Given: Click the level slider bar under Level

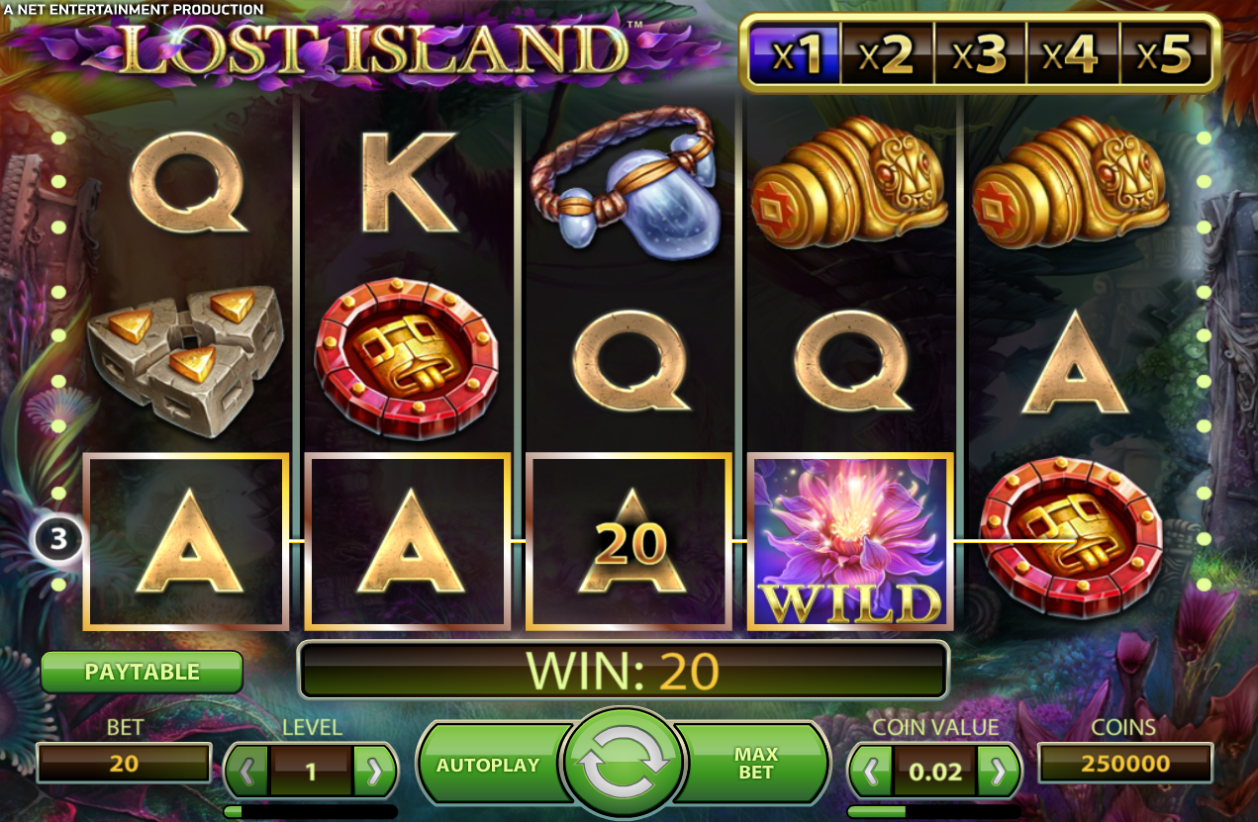Looking at the screenshot, I should [311, 811].
